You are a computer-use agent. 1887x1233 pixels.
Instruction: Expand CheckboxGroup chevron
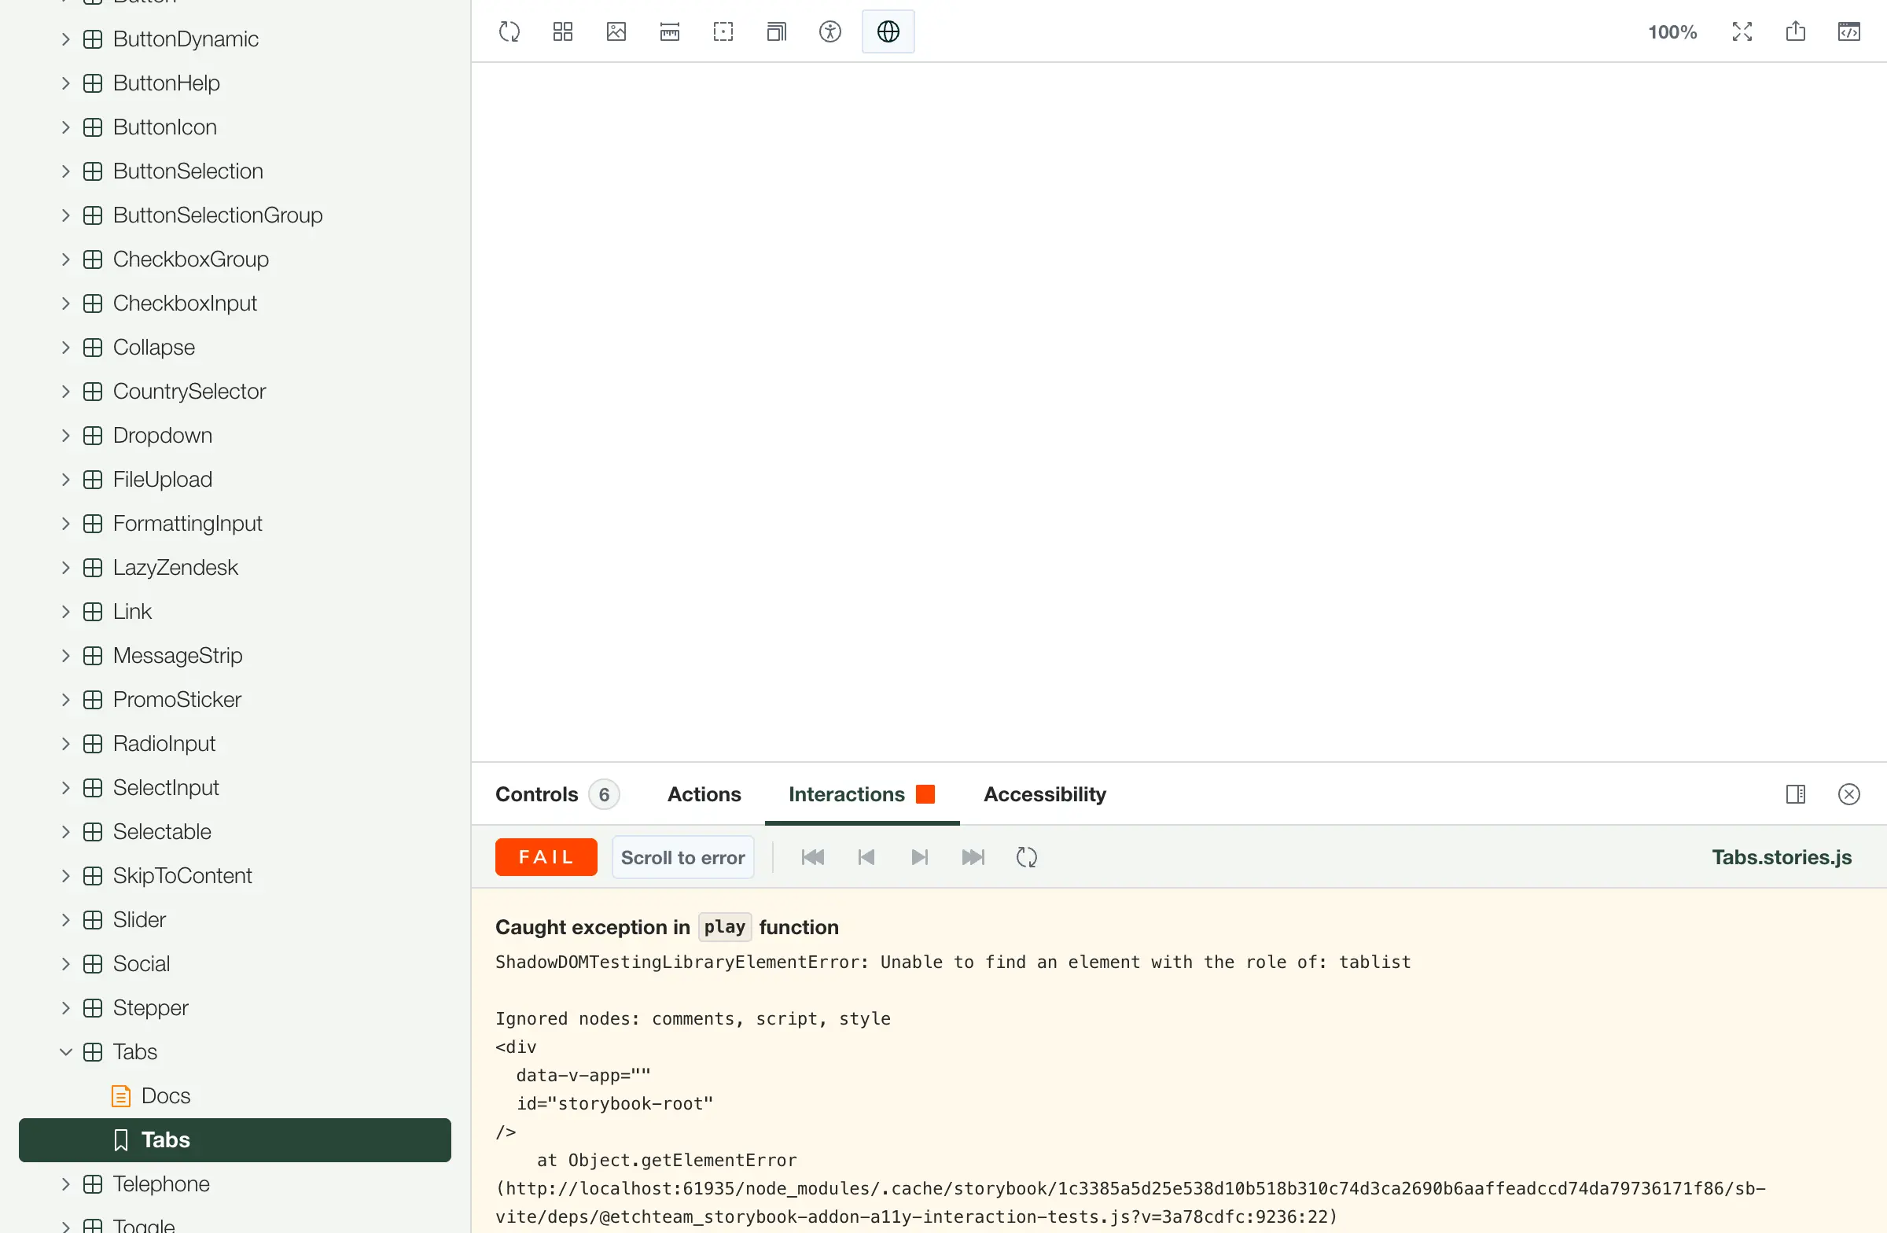coord(66,259)
